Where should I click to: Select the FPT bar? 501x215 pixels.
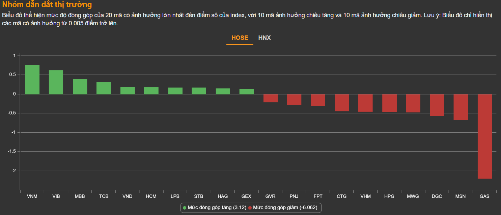point(318,100)
